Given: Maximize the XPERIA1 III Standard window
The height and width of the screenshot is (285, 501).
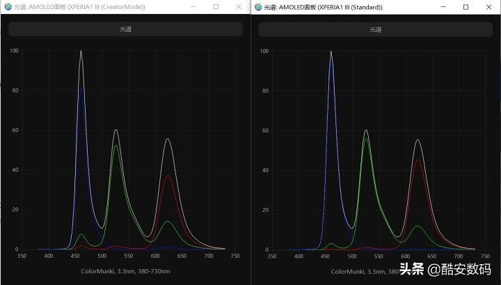Looking at the screenshot, I should pyautogui.click(x=466, y=7).
